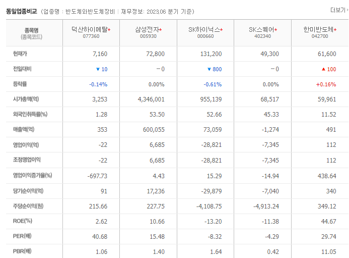Select foreign ownership 11.52
The image size is (349, 258).
(x=328, y=115)
